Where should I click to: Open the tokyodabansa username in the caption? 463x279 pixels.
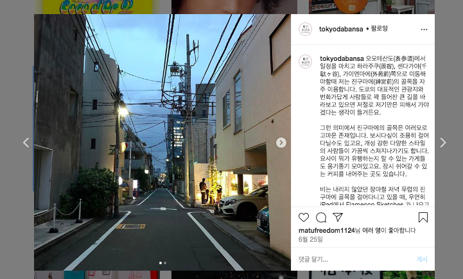tap(342, 58)
